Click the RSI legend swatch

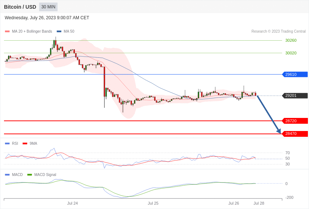pyautogui.click(x=7, y=144)
